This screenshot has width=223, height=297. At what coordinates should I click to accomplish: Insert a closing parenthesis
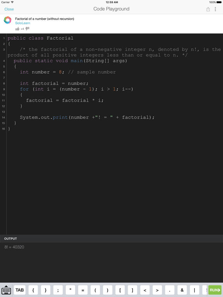pos(108,290)
